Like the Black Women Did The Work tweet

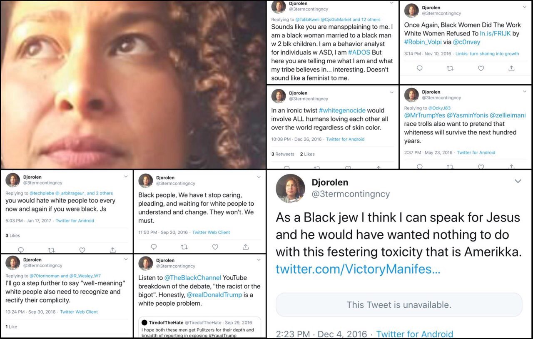pos(481,68)
